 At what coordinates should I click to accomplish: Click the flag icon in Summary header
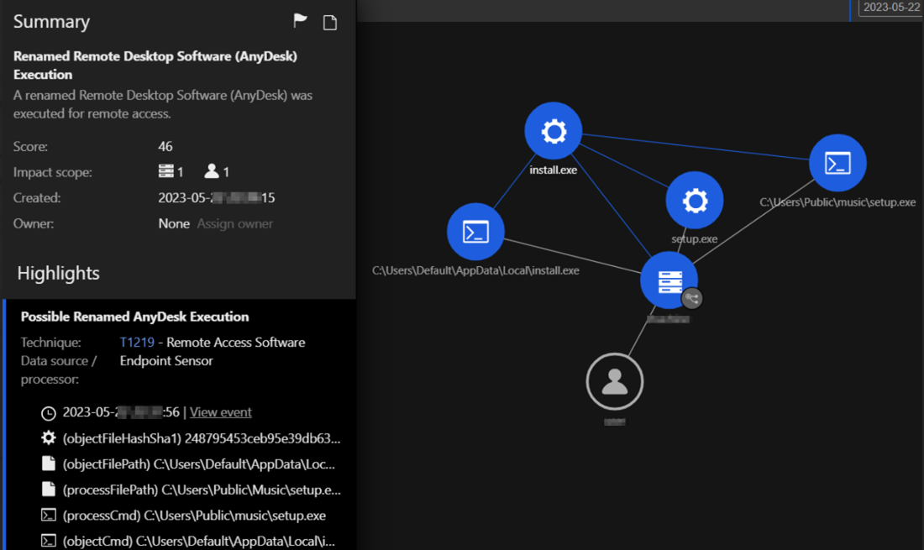300,22
